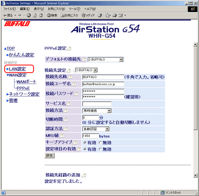Open help icon beside 接続先設定
The height and width of the screenshot is (196, 199).
pos(69,70)
